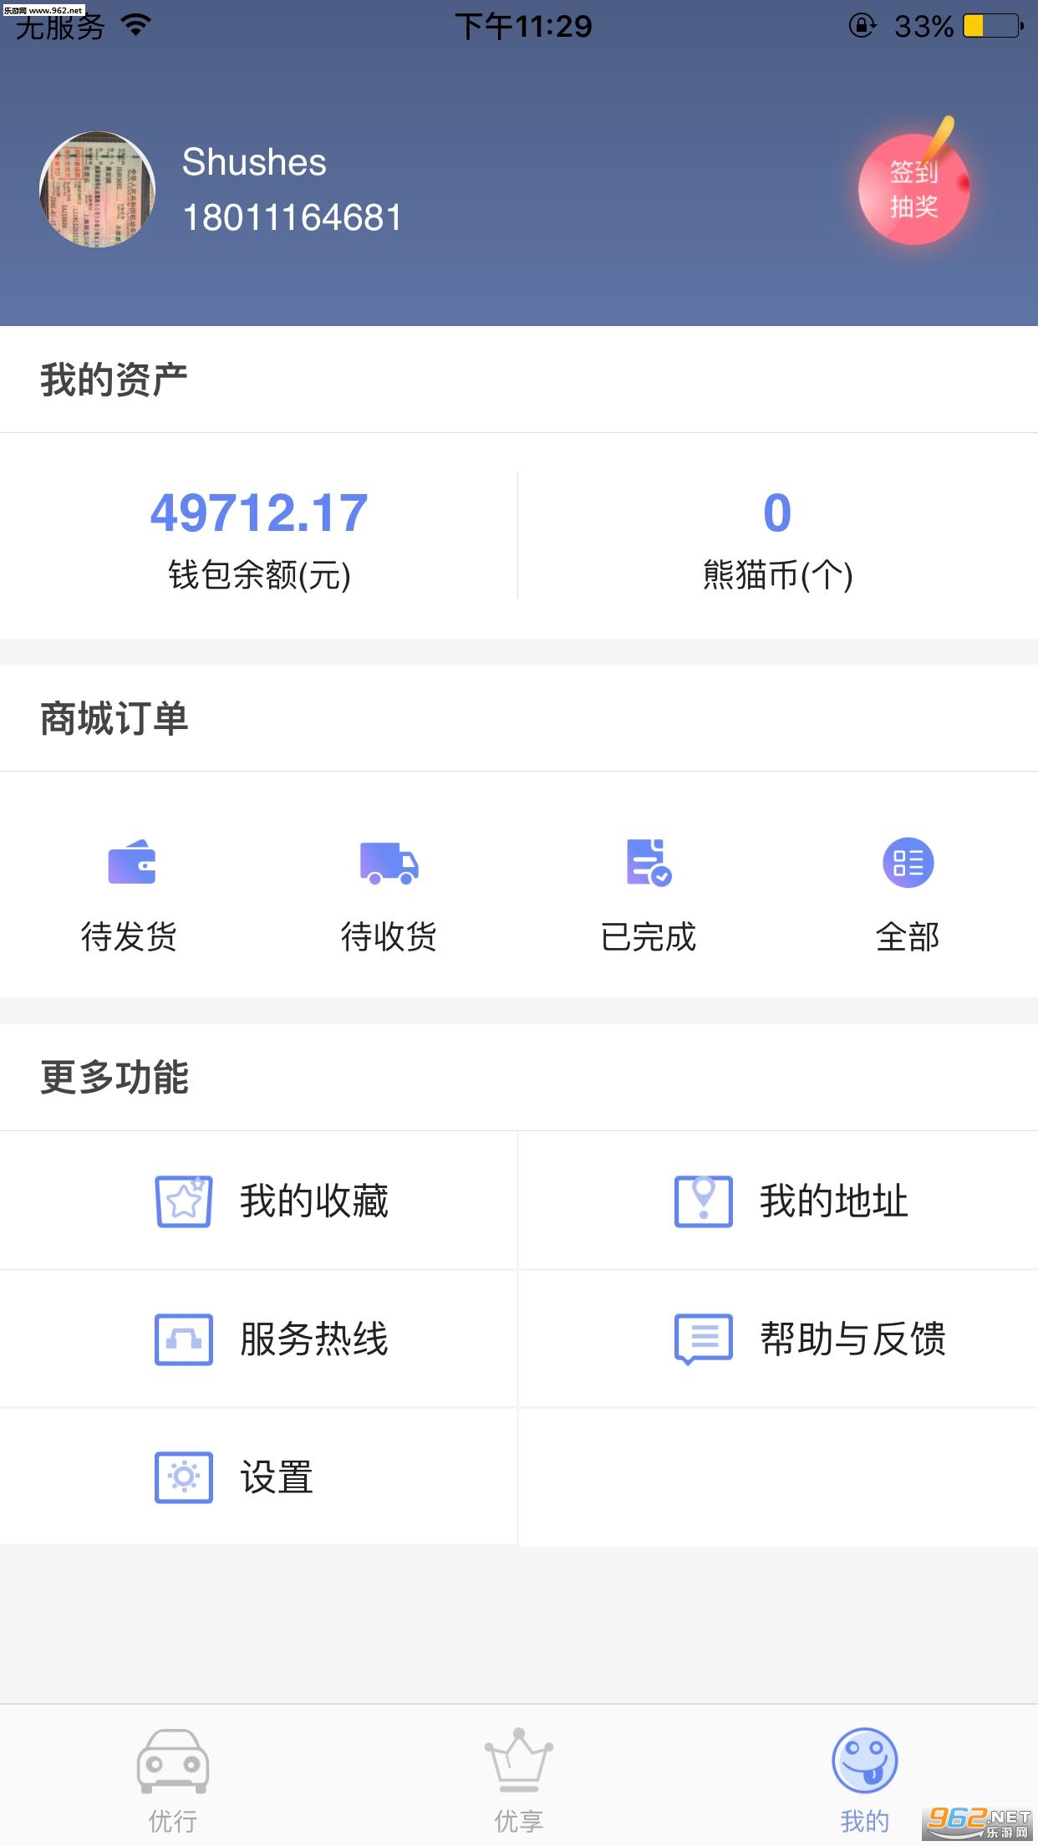This screenshot has width=1038, height=1846.
Task: Tap the 签到抽奖 check-in lottery button
Action: pos(914,188)
